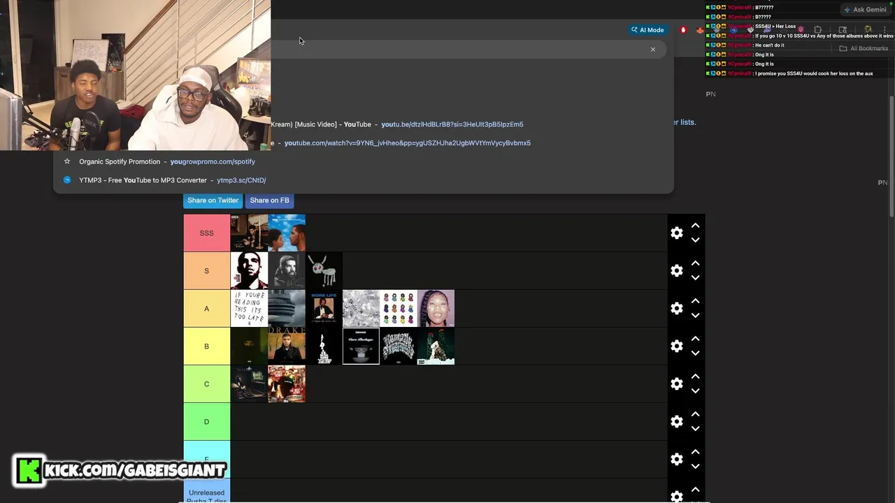This screenshot has width=895, height=503.
Task: Click the red hand ad-blocker extension icon
Action: (x=683, y=30)
